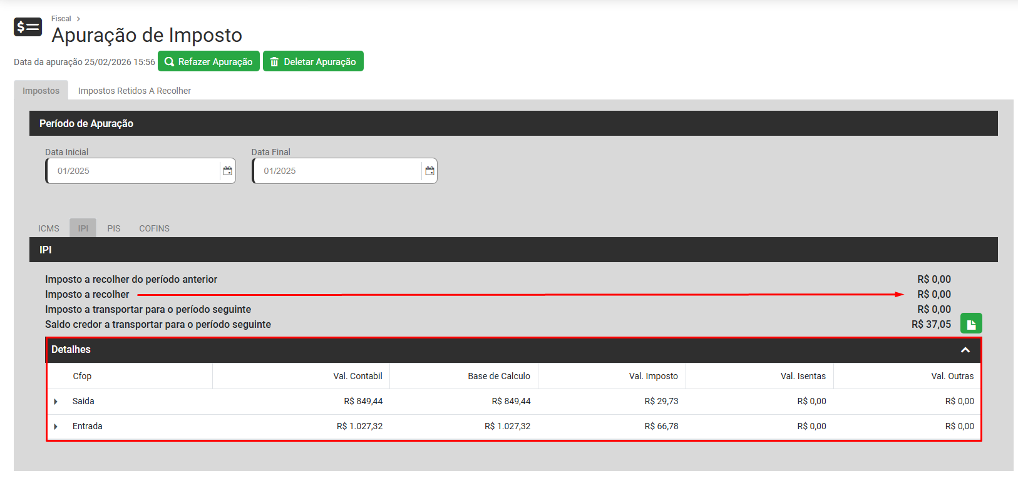
Task: Open the Data Inicial calendar picker
Action: (x=227, y=171)
